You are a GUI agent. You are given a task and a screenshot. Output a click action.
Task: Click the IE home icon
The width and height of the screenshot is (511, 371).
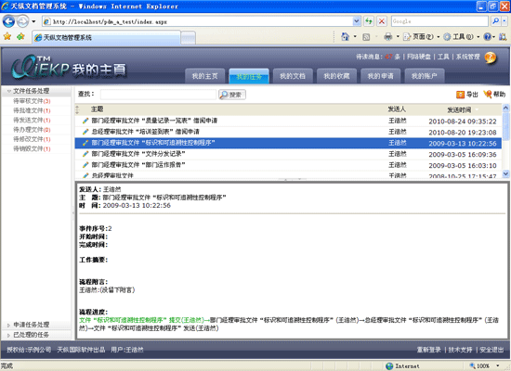[x=345, y=37]
